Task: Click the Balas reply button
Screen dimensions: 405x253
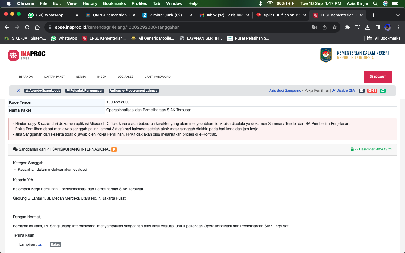Action: coord(55,244)
